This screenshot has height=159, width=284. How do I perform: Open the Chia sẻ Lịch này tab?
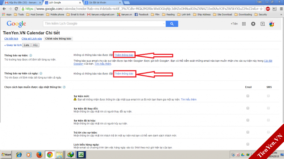pos(32,39)
